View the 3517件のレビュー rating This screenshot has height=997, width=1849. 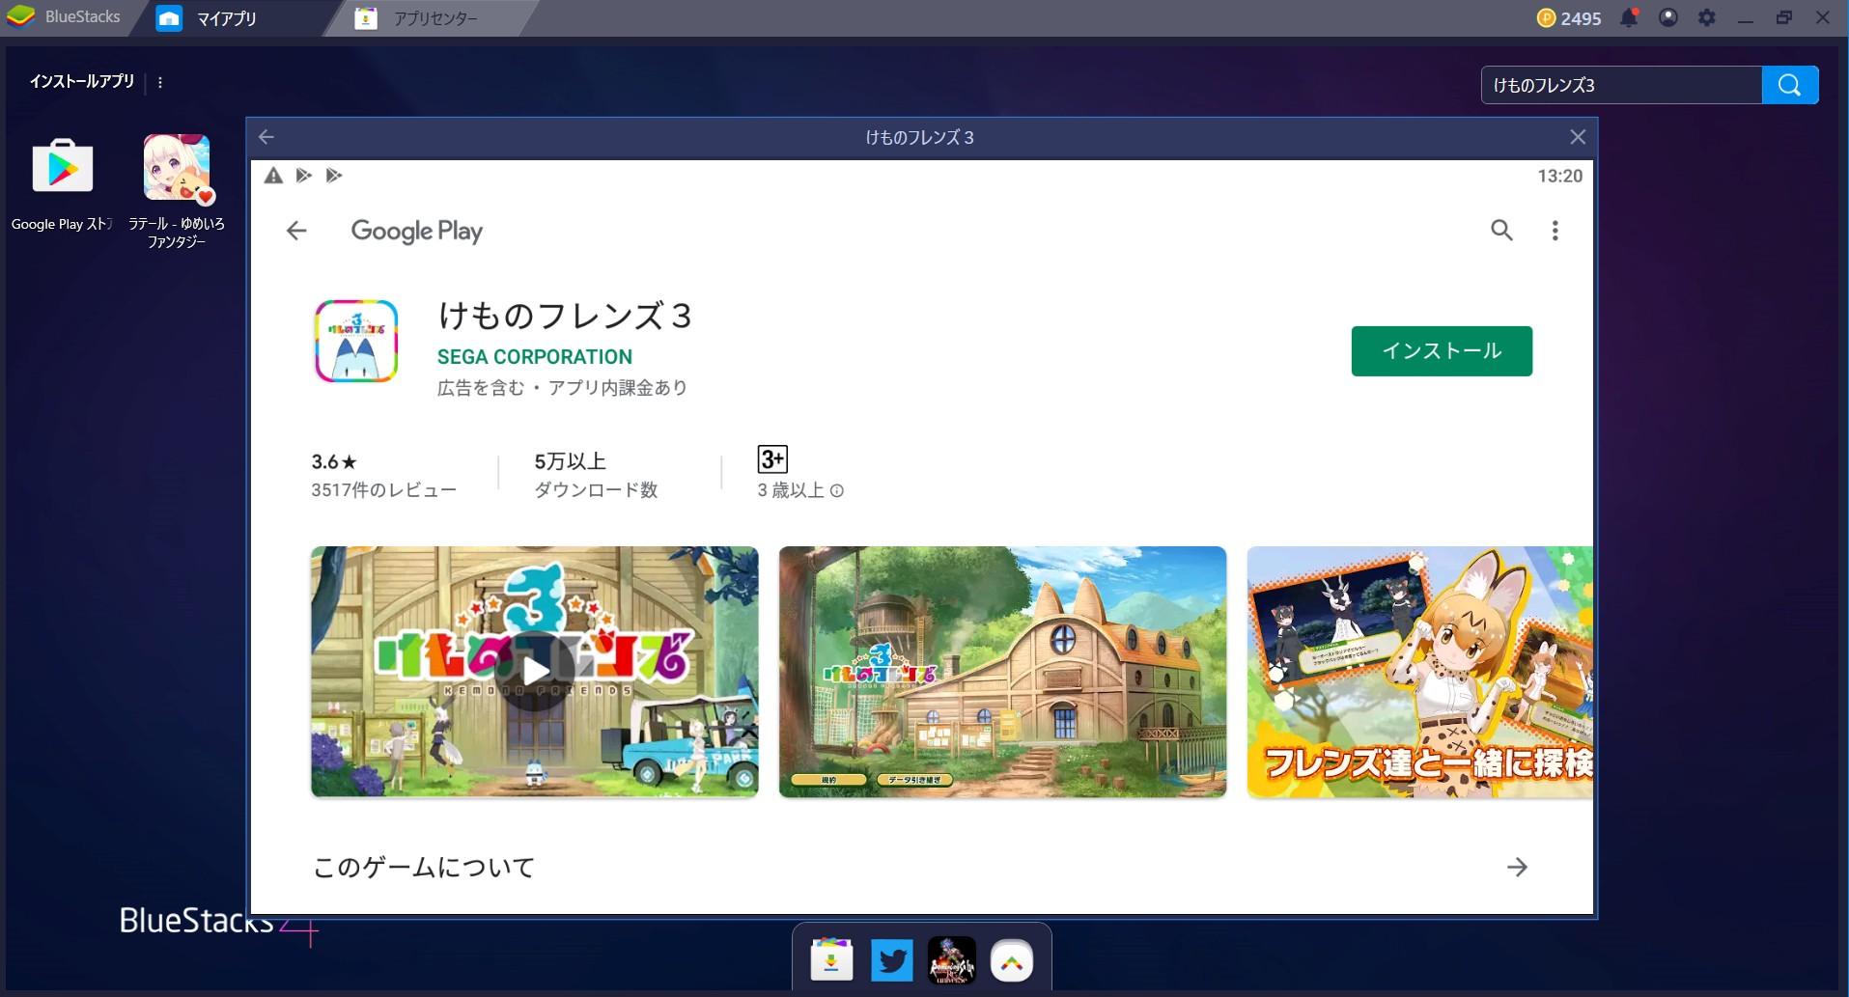point(383,475)
